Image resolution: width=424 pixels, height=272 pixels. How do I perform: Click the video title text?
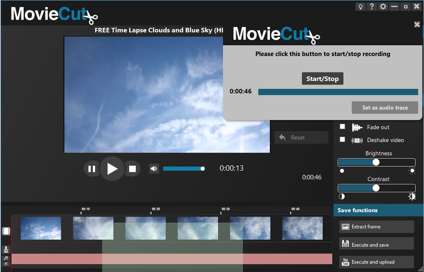coord(159,30)
